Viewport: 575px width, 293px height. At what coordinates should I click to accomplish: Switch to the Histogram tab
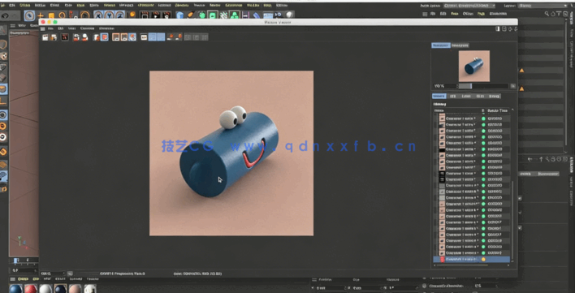(x=460, y=45)
